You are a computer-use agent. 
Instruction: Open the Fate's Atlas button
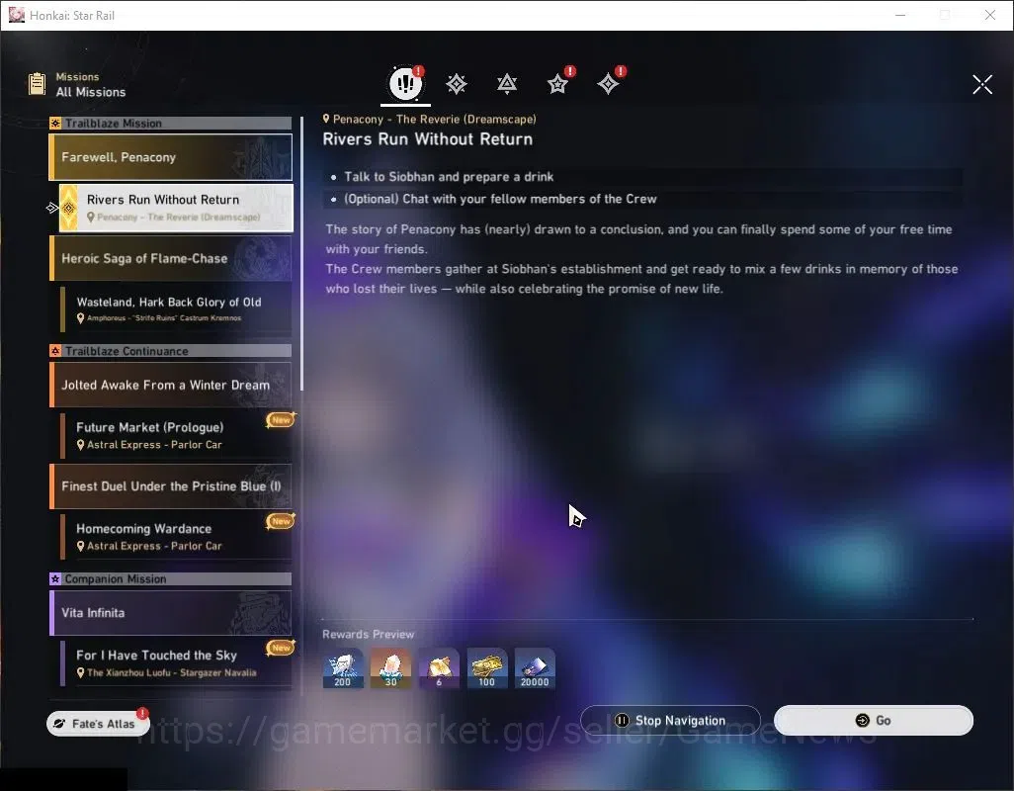point(98,723)
